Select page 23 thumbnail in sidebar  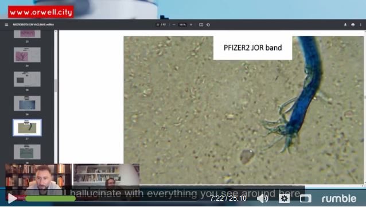coord(27,34)
